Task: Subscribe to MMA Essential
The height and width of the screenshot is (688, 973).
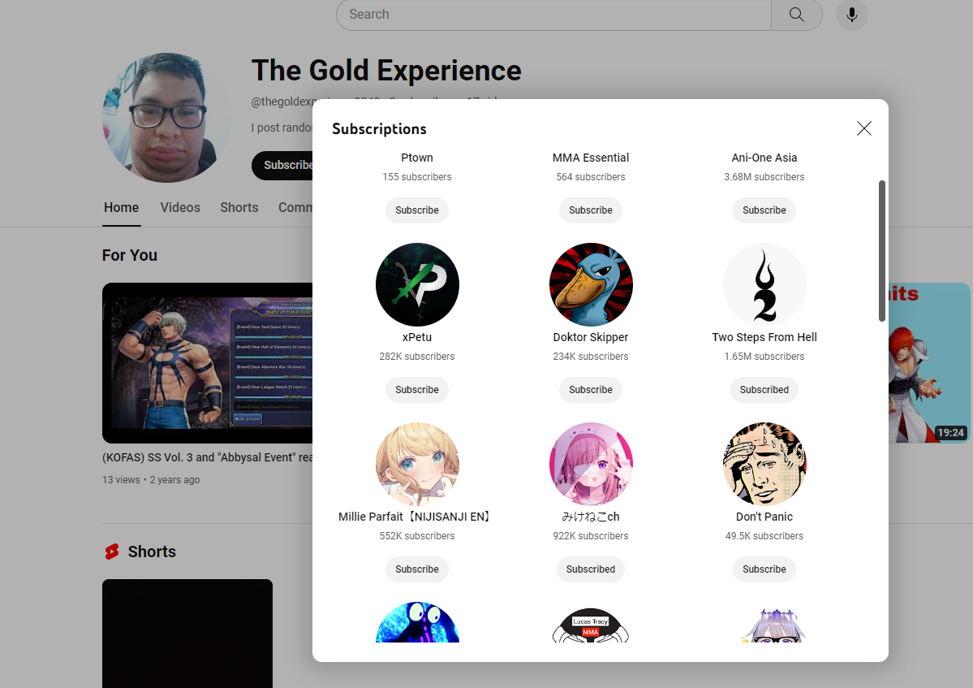Action: 591,210
